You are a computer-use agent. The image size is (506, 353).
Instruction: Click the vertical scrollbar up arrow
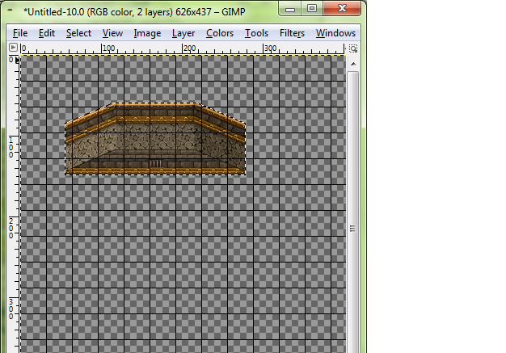[353, 64]
